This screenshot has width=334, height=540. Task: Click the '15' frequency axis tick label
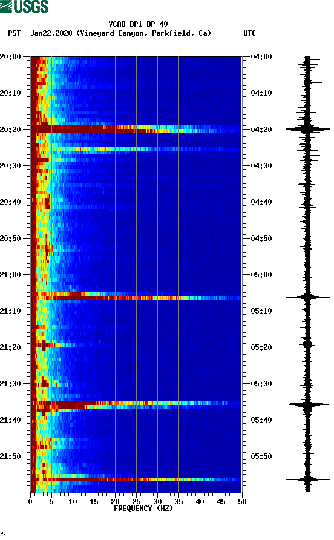pyautogui.click(x=94, y=502)
